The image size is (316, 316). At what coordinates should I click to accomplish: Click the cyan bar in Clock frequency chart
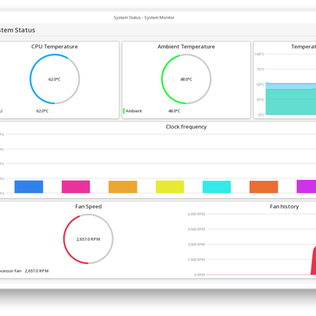pos(216,187)
